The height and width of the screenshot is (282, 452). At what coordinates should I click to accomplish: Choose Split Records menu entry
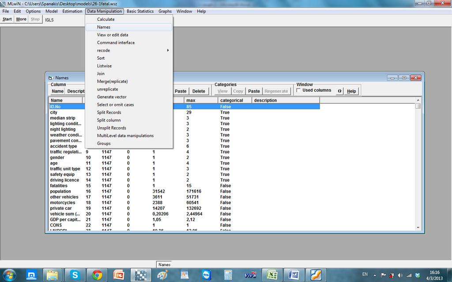click(x=129, y=112)
